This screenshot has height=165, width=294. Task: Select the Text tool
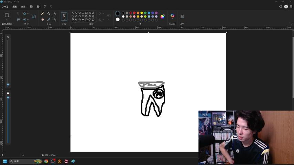point(55,13)
